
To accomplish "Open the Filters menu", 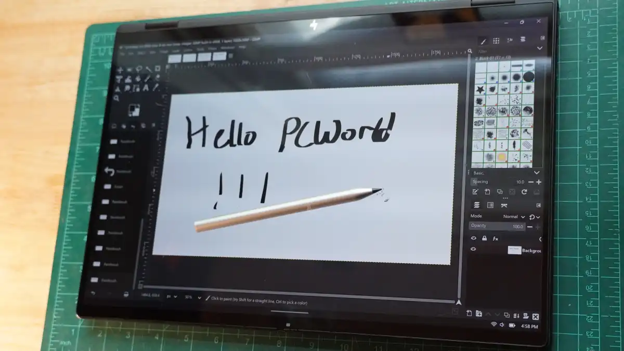I will pos(213,48).
